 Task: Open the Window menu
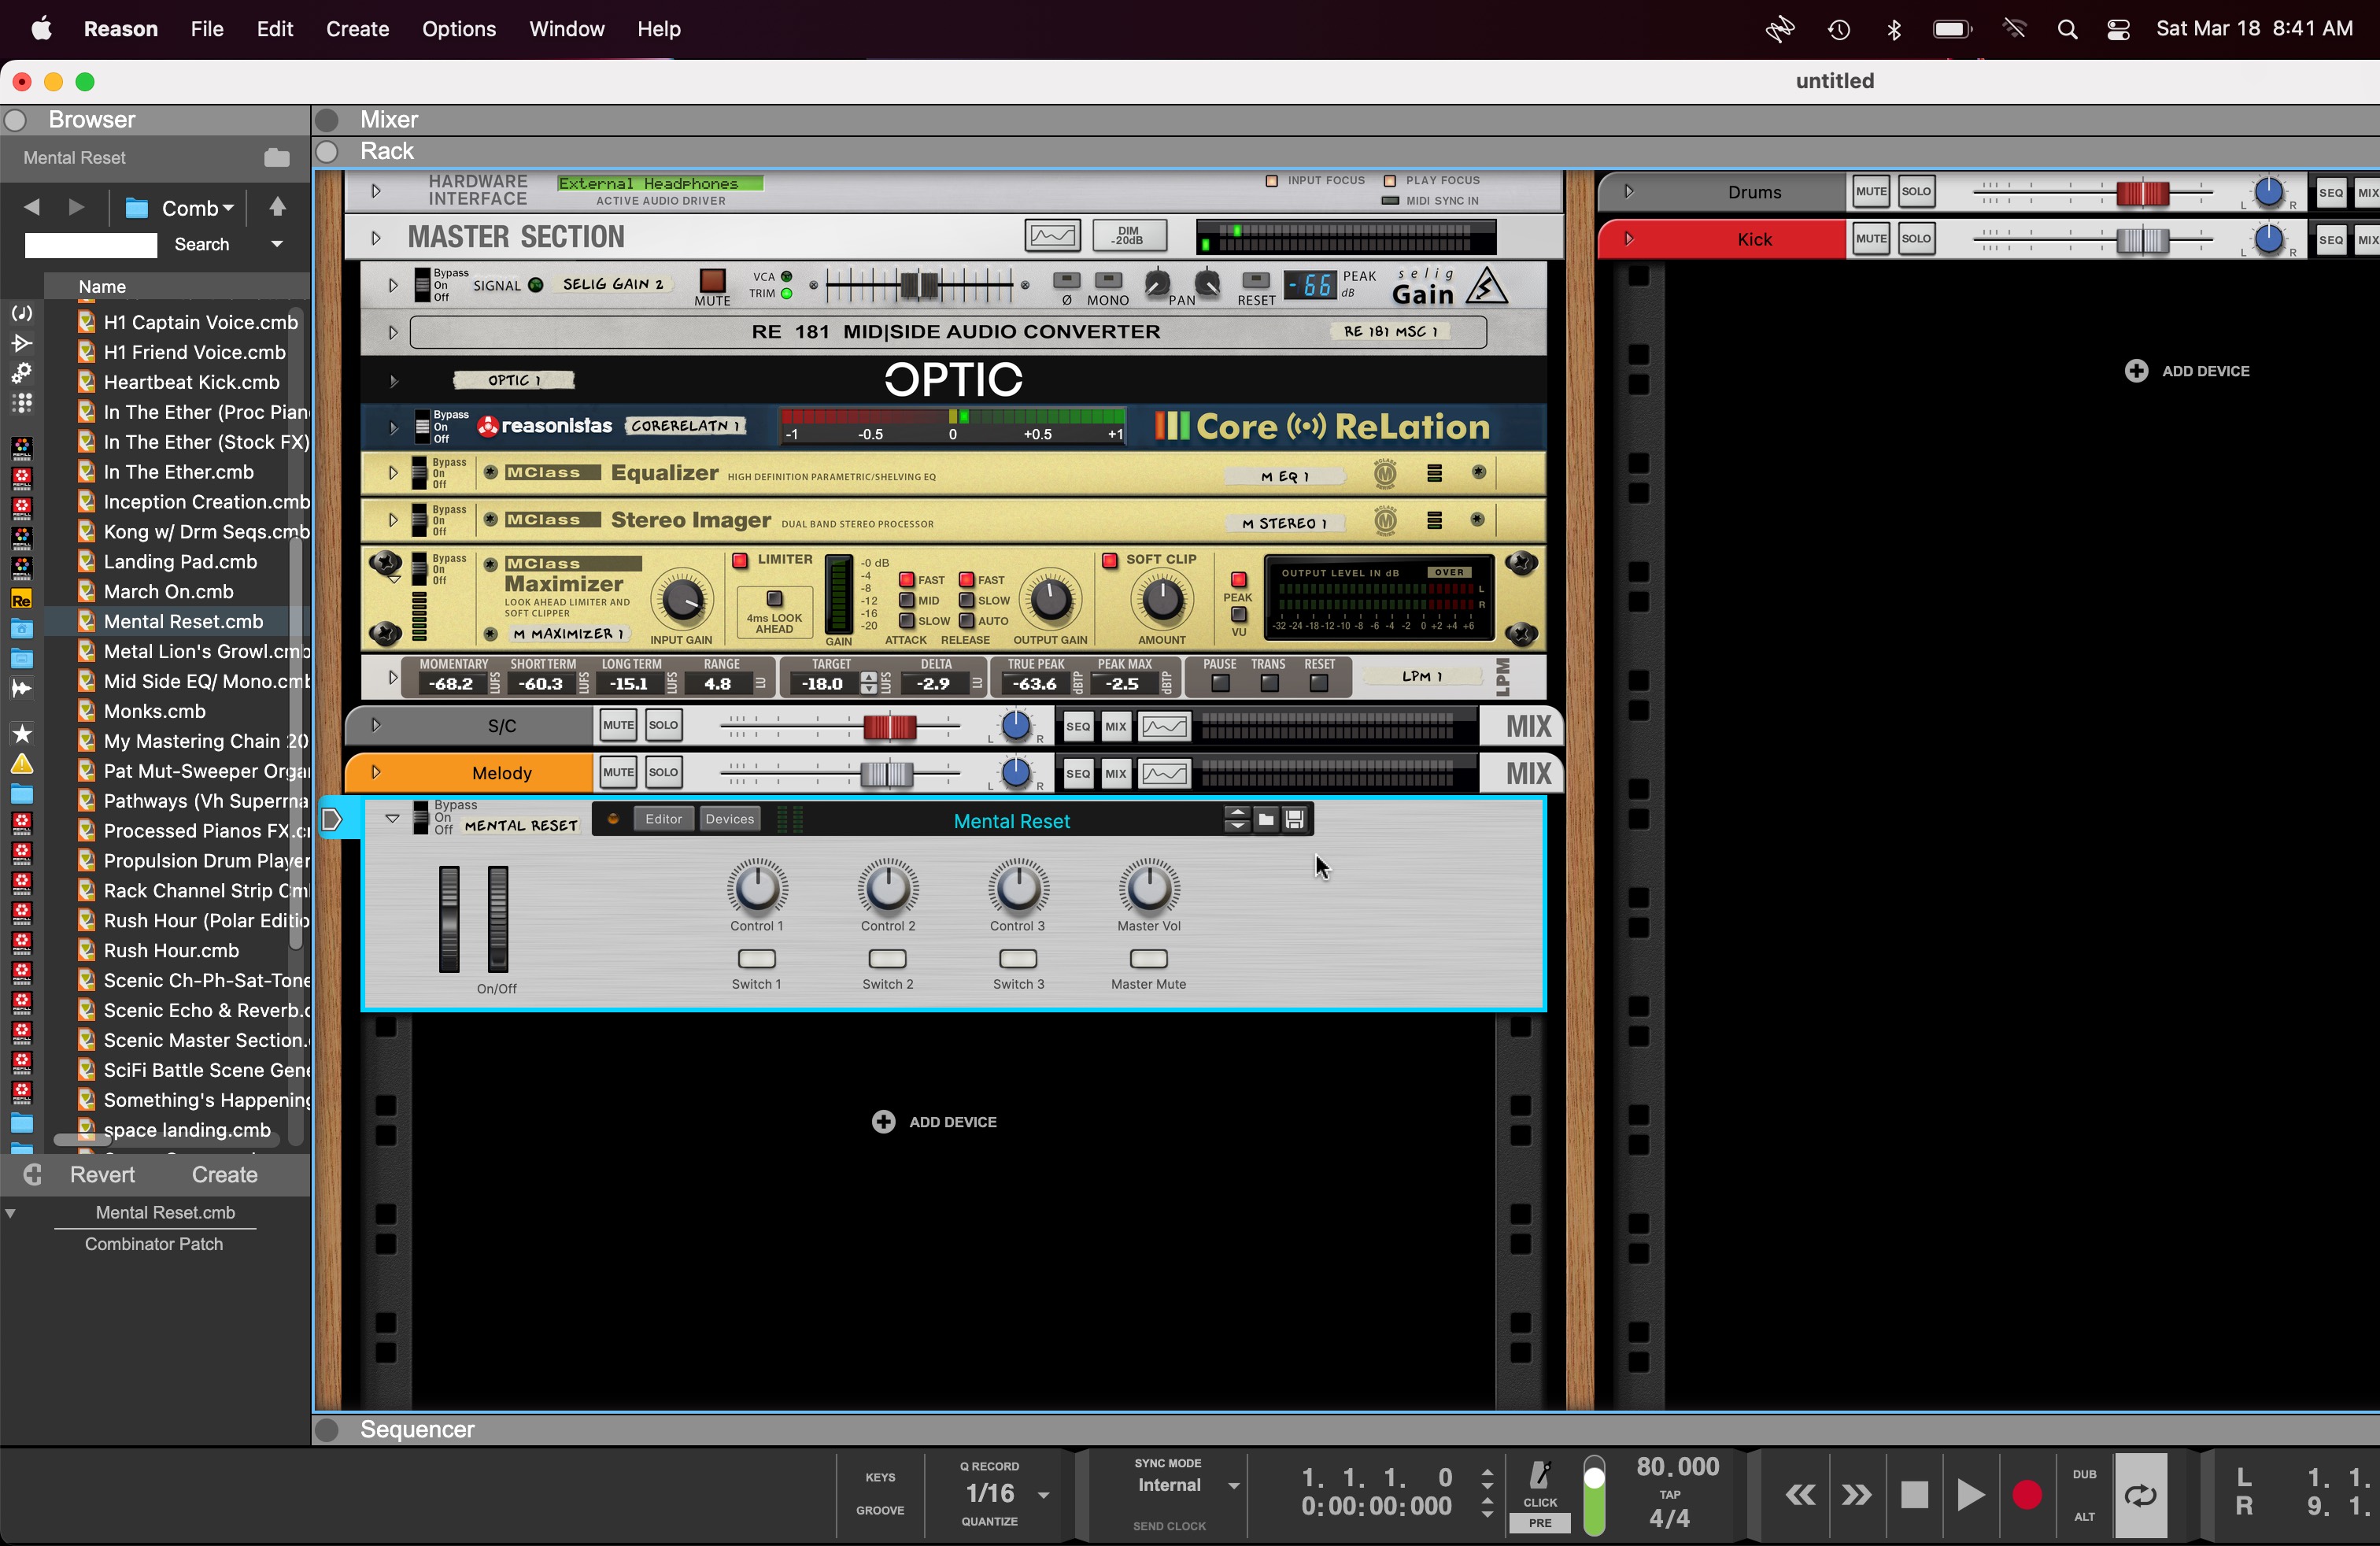567,29
